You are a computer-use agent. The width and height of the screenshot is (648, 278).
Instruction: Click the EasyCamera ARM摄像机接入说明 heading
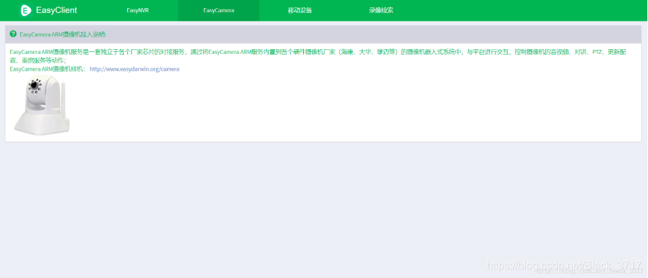coord(63,34)
